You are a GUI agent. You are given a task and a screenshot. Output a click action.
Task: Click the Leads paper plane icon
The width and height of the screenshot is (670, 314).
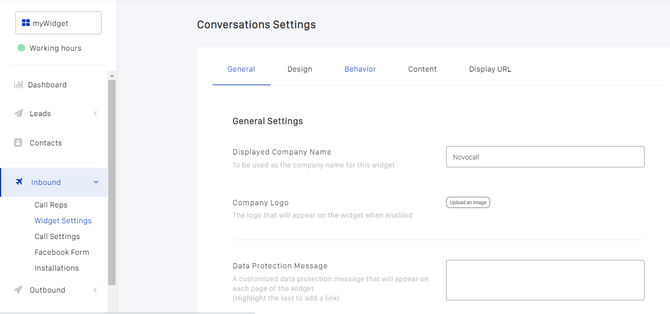click(19, 113)
